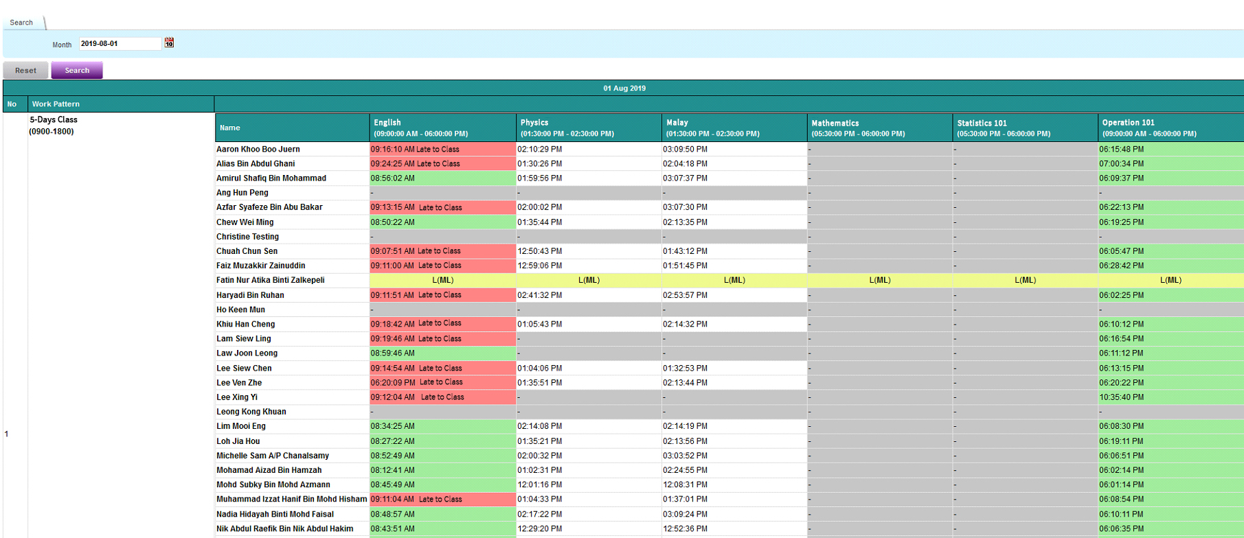This screenshot has height=538, width=1244.
Task: Select the name Mohd Subky Bin Mohd Azmann
Action: (273, 484)
